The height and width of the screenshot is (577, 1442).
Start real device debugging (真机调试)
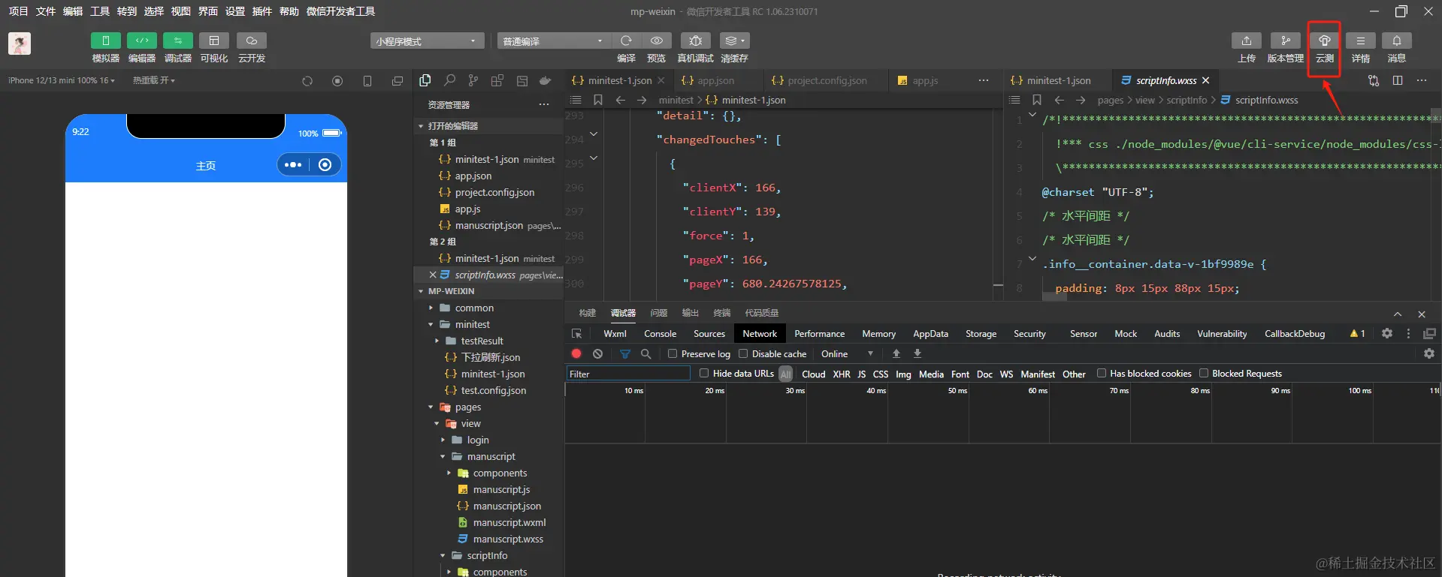[x=696, y=41]
